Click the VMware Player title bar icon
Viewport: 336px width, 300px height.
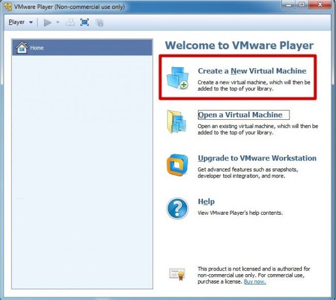click(8, 7)
